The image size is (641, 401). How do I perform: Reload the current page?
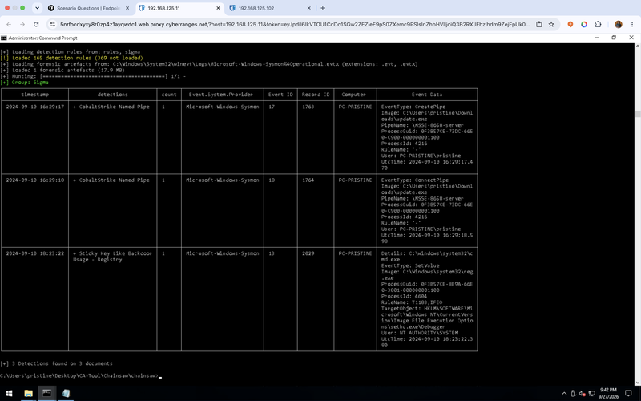[x=36, y=25]
